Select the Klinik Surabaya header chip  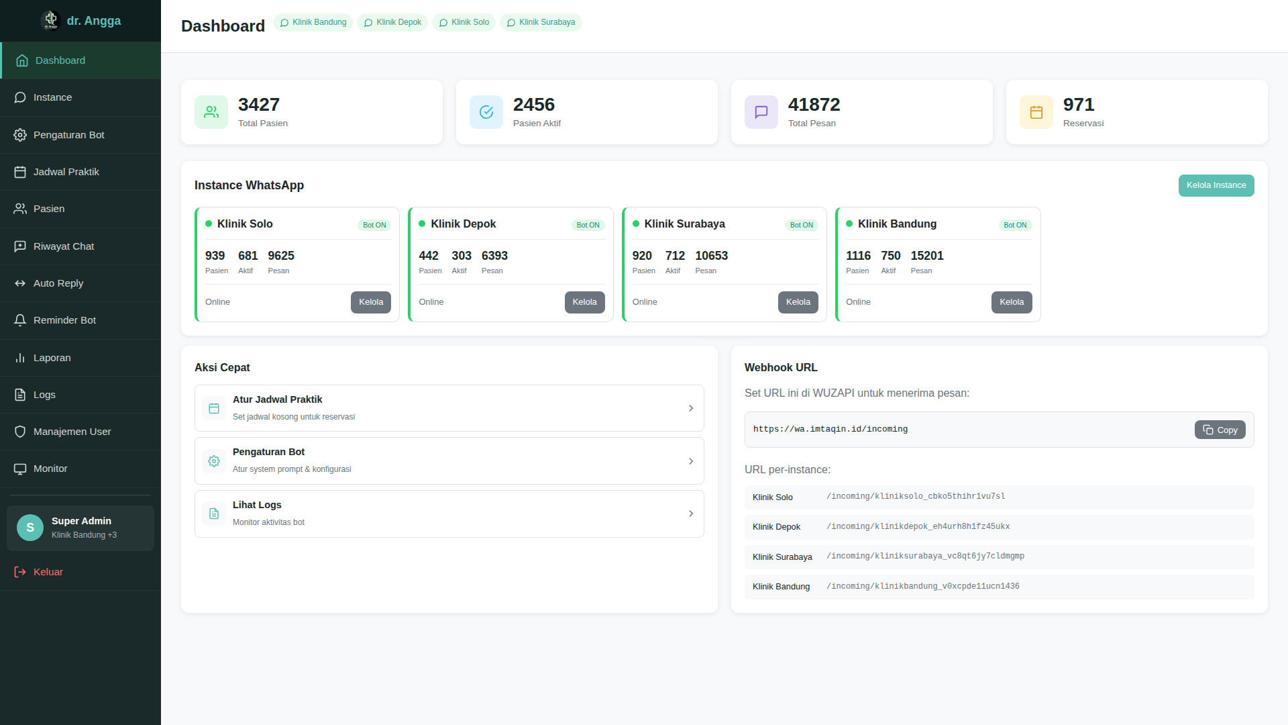(541, 22)
